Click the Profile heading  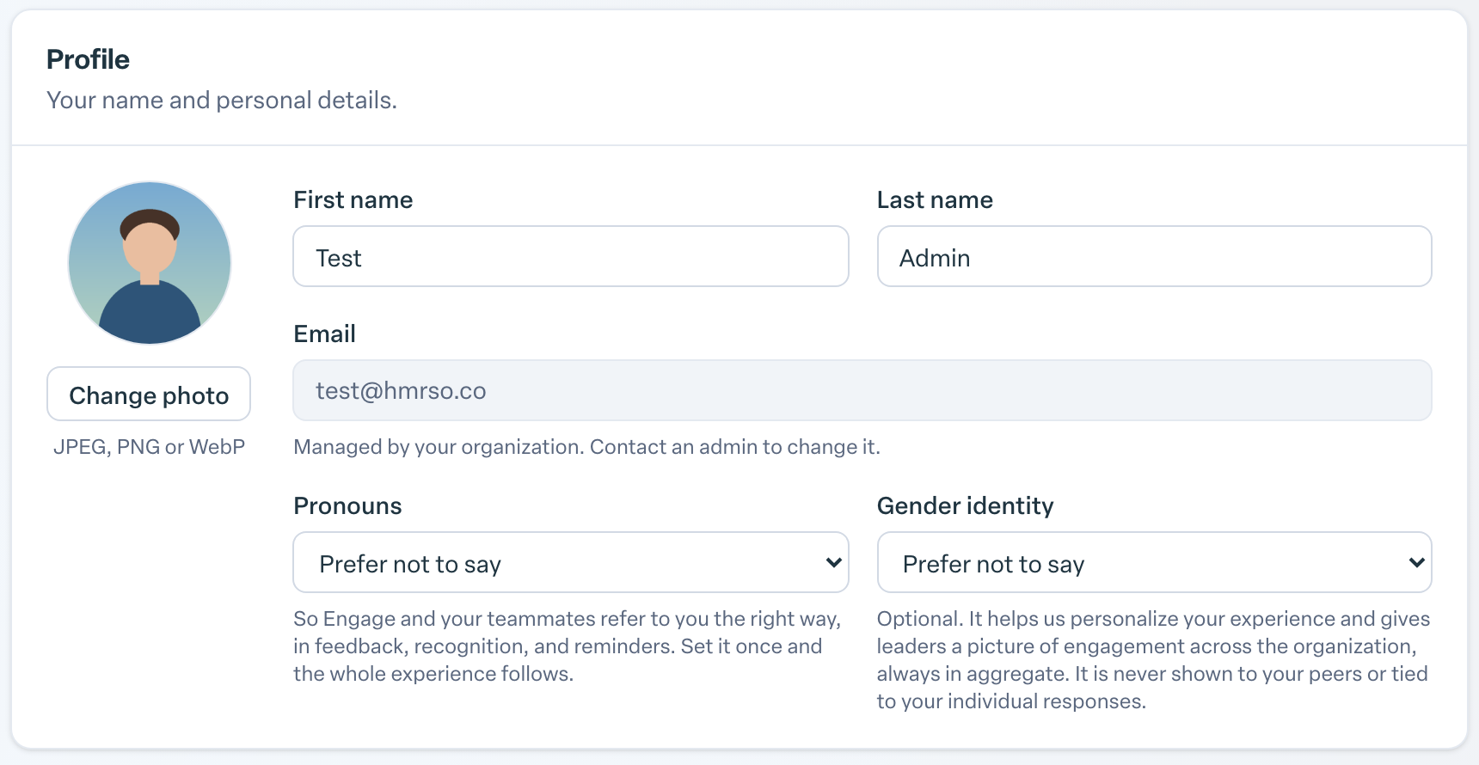tap(88, 59)
